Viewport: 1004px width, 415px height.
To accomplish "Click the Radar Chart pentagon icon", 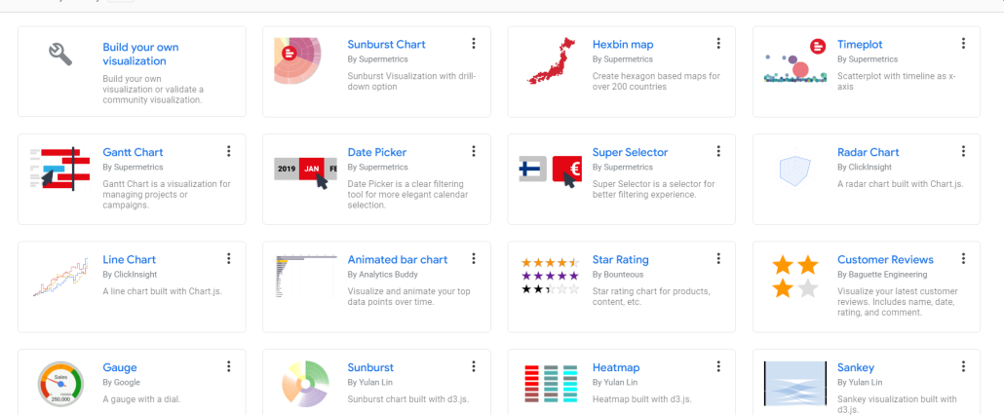I will coord(795,170).
